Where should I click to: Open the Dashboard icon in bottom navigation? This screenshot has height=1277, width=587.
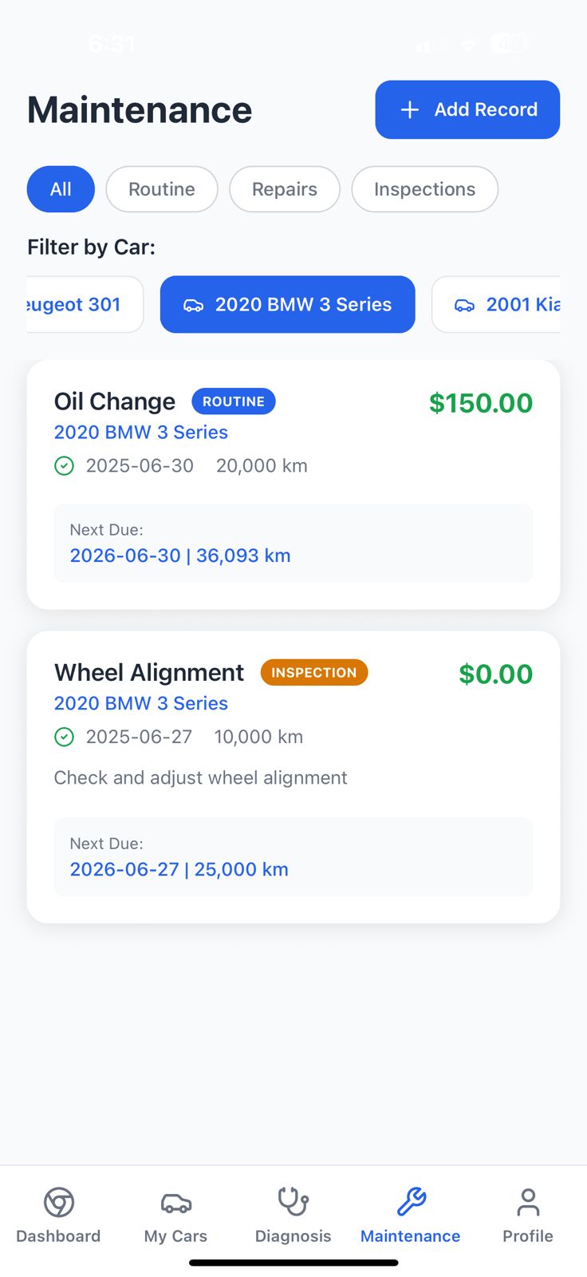pos(59,1202)
